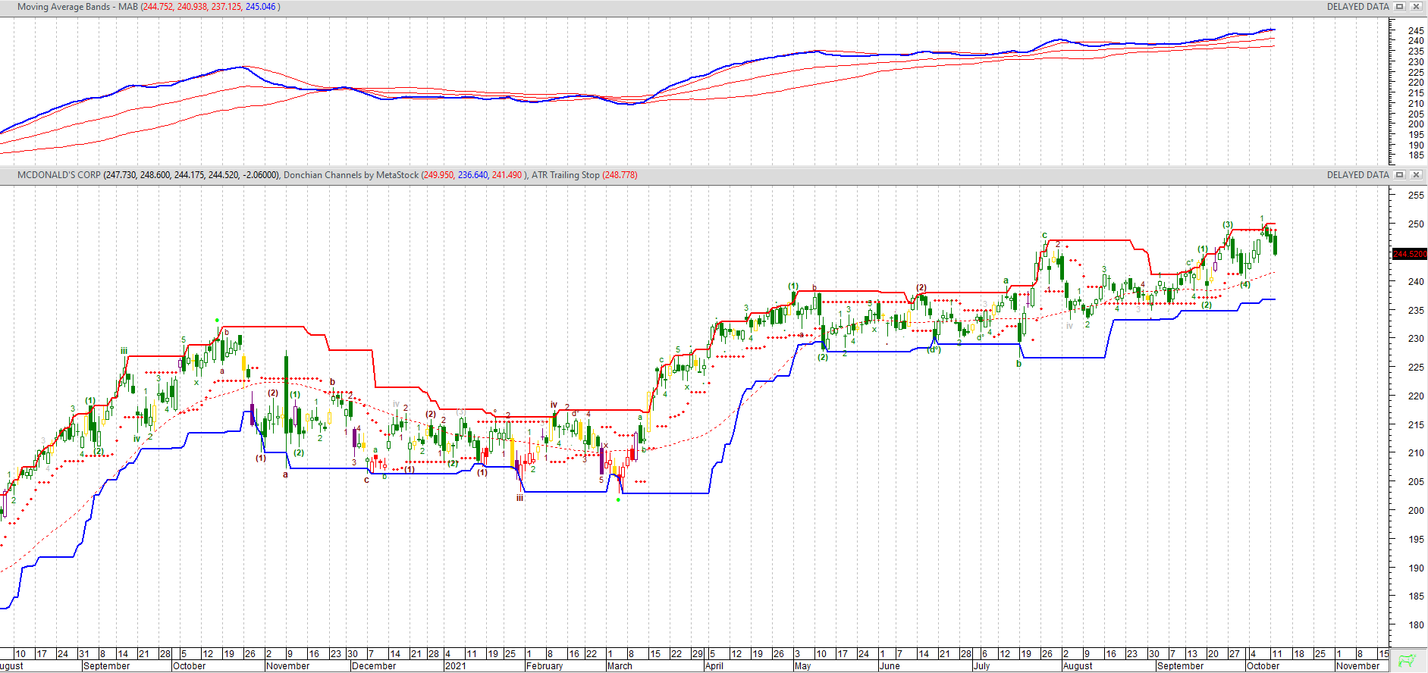
Task: Close the McDonald's Corp price pane
Action: click(1415, 175)
